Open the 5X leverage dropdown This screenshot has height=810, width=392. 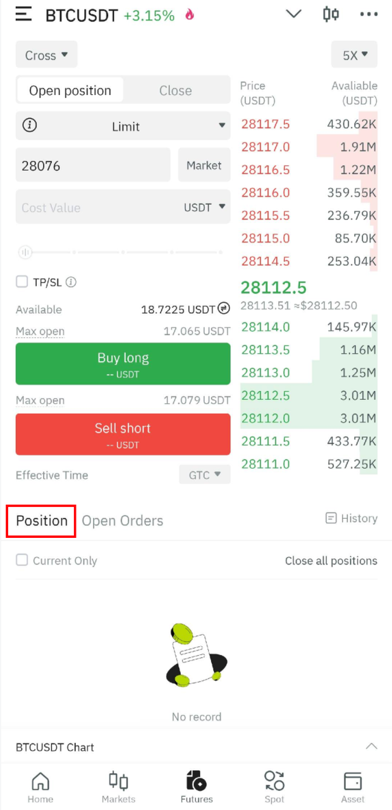354,55
